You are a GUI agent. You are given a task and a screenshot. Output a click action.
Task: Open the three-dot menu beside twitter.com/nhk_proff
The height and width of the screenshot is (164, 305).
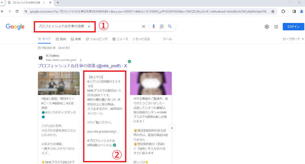(x=81, y=60)
